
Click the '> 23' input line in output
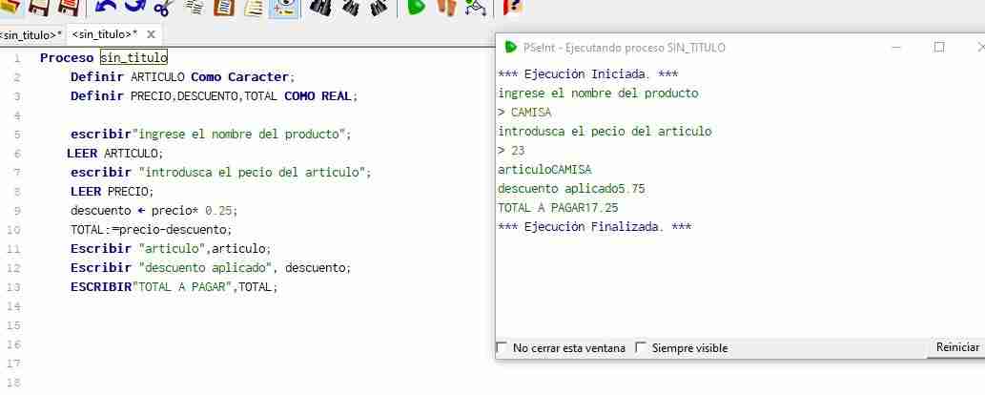click(x=511, y=151)
